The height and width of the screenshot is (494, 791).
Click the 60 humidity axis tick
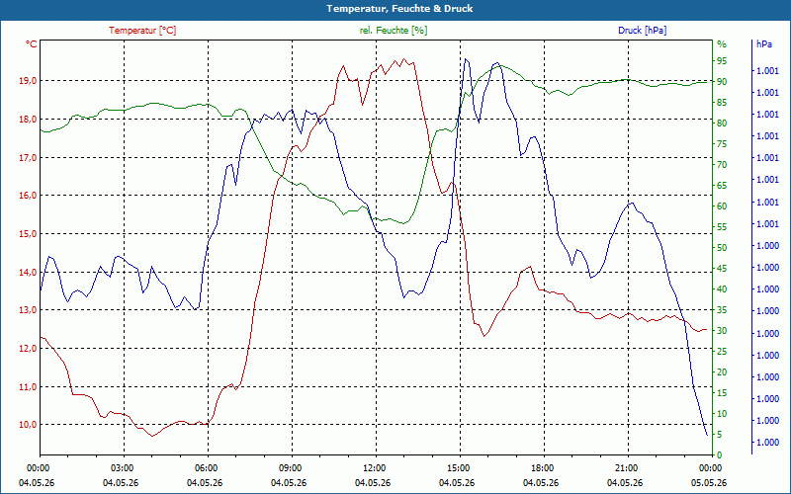point(722,206)
